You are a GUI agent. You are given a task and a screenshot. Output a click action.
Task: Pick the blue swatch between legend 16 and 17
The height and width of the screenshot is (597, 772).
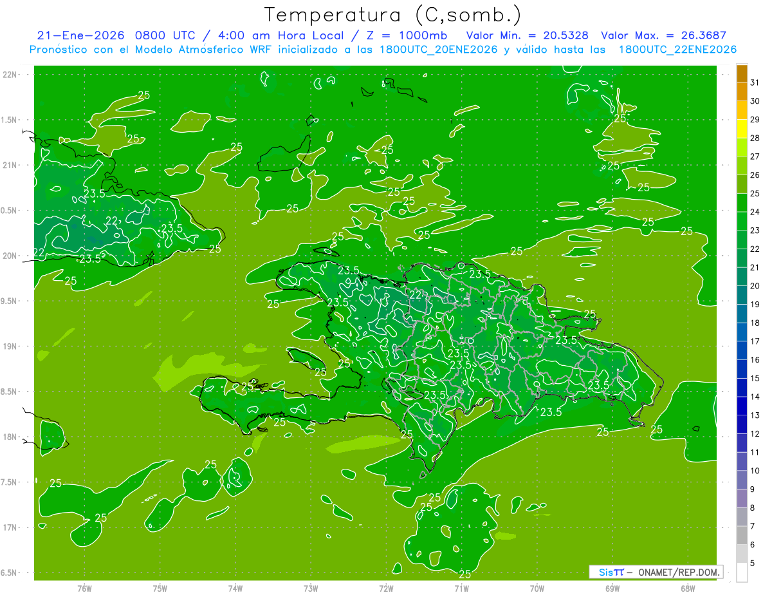(x=742, y=351)
